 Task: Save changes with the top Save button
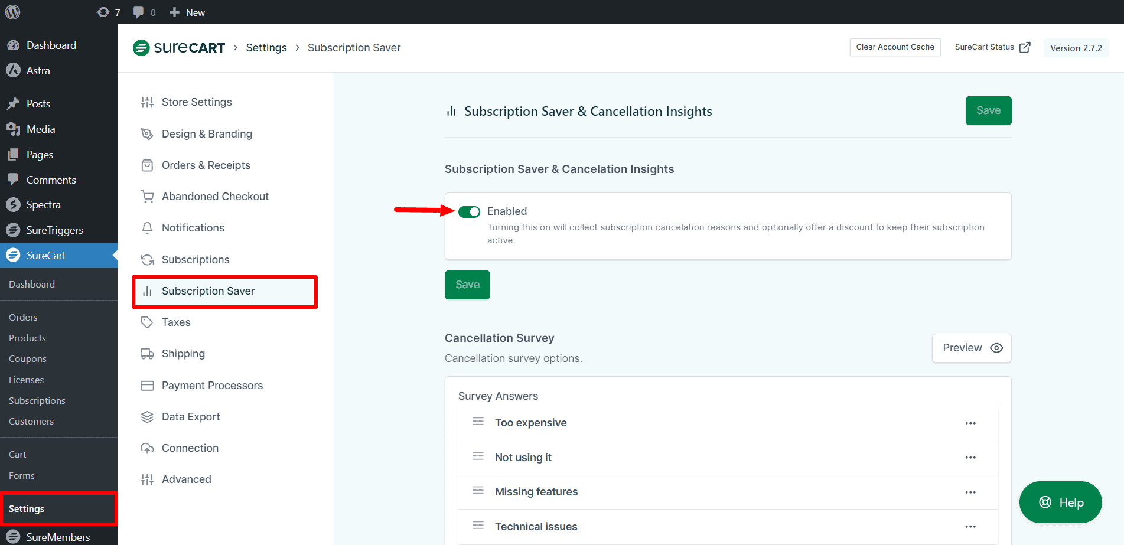[988, 110]
